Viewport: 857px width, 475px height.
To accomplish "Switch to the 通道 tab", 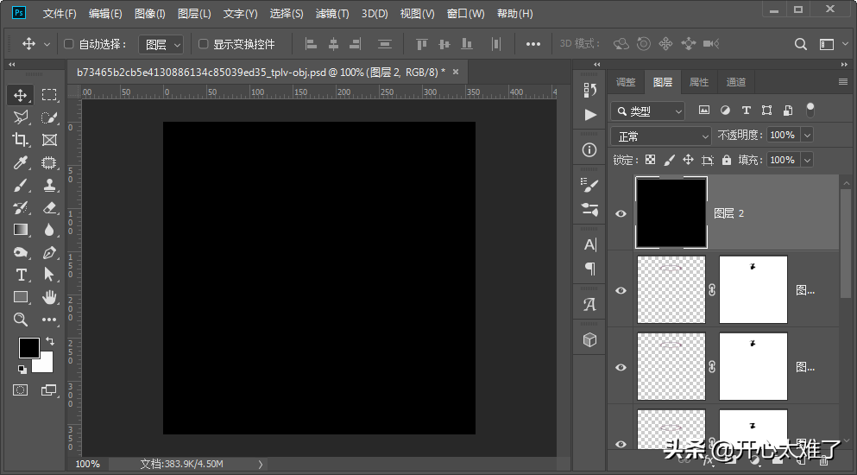I will point(735,82).
